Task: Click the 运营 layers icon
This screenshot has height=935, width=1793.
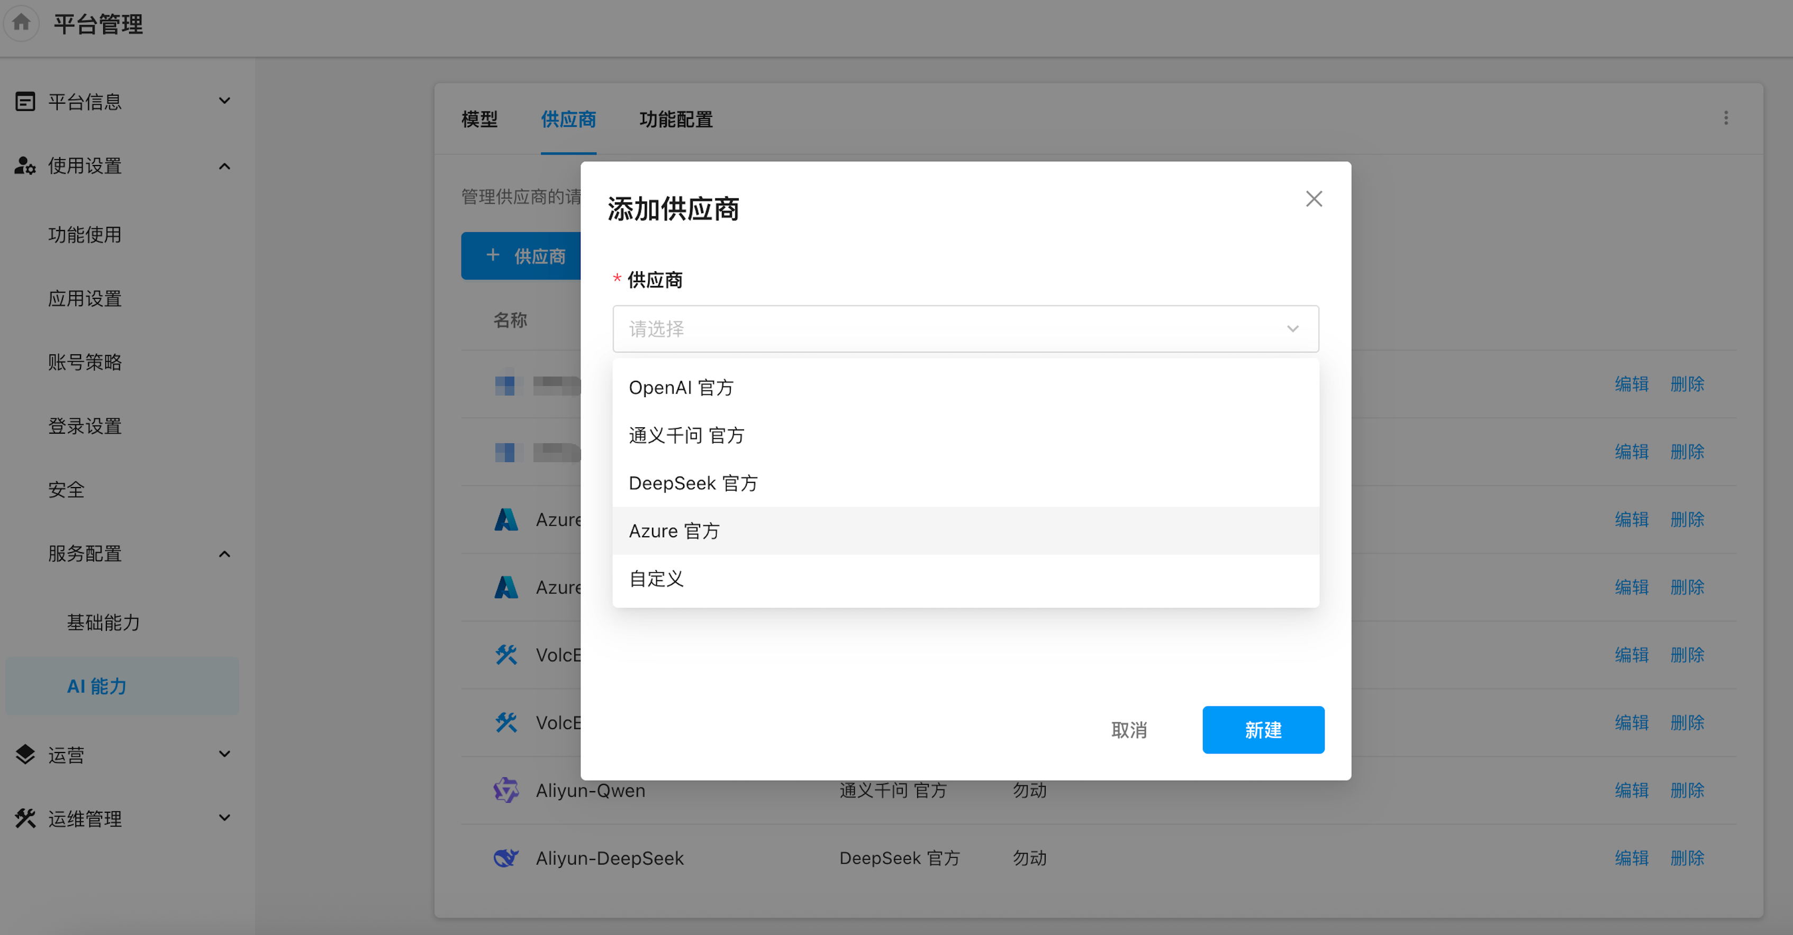Action: pos(25,754)
